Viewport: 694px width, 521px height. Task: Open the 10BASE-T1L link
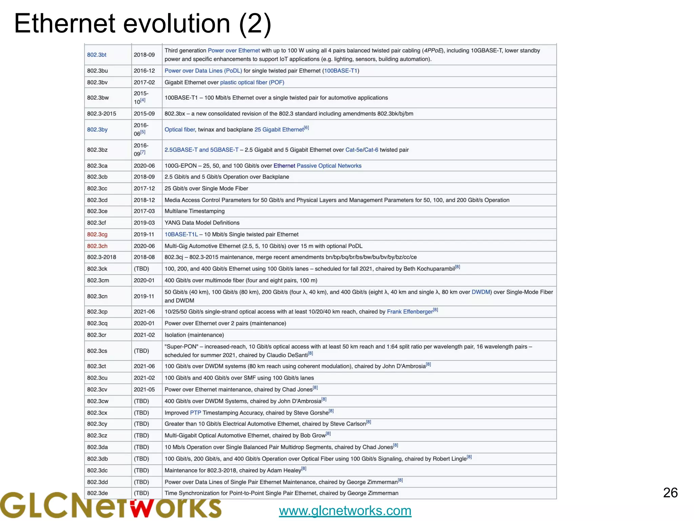pyautogui.click(x=181, y=234)
